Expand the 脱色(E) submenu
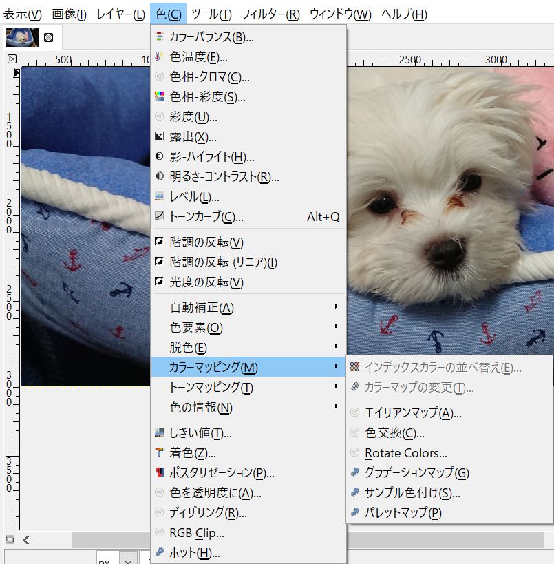This screenshot has width=554, height=564. pos(248,347)
